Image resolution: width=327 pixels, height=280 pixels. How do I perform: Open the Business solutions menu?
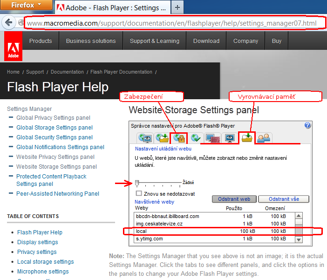click(x=91, y=41)
